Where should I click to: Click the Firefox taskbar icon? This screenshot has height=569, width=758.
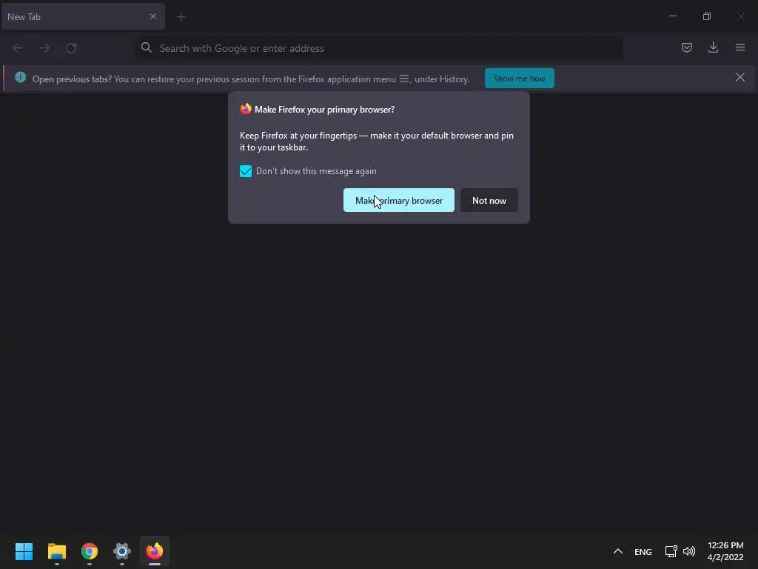point(155,551)
